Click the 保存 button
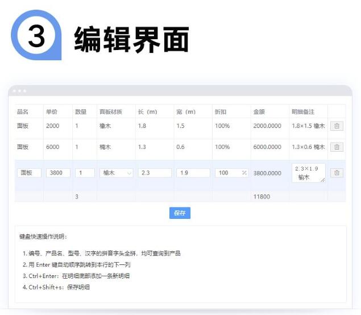The image size is (361, 315). pos(180,213)
